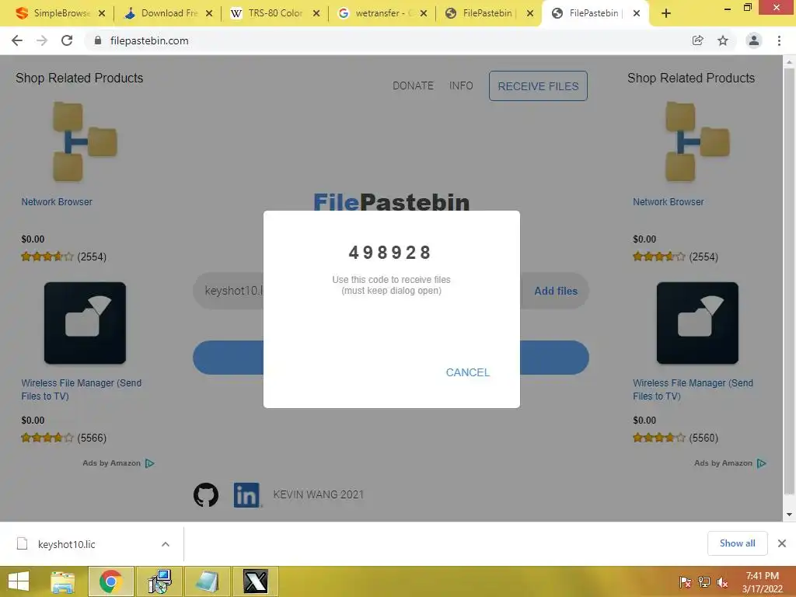Click Add files button
Screen dimensions: 796x597
pos(555,291)
